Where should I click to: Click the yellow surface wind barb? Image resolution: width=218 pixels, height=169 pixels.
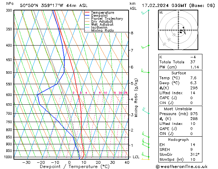[145, 159]
